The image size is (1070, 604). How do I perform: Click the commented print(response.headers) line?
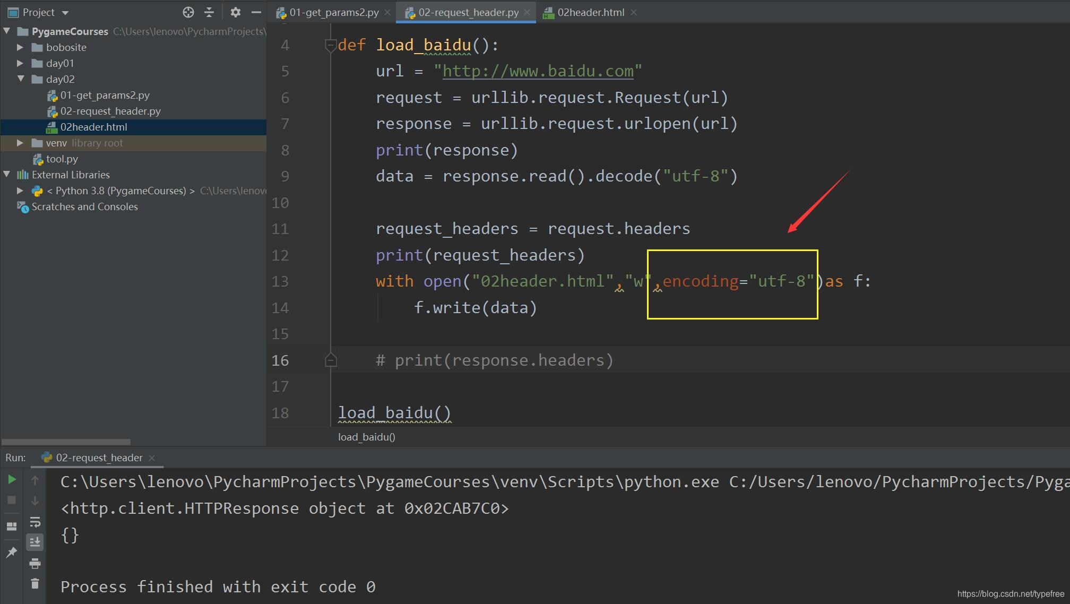[x=495, y=360]
